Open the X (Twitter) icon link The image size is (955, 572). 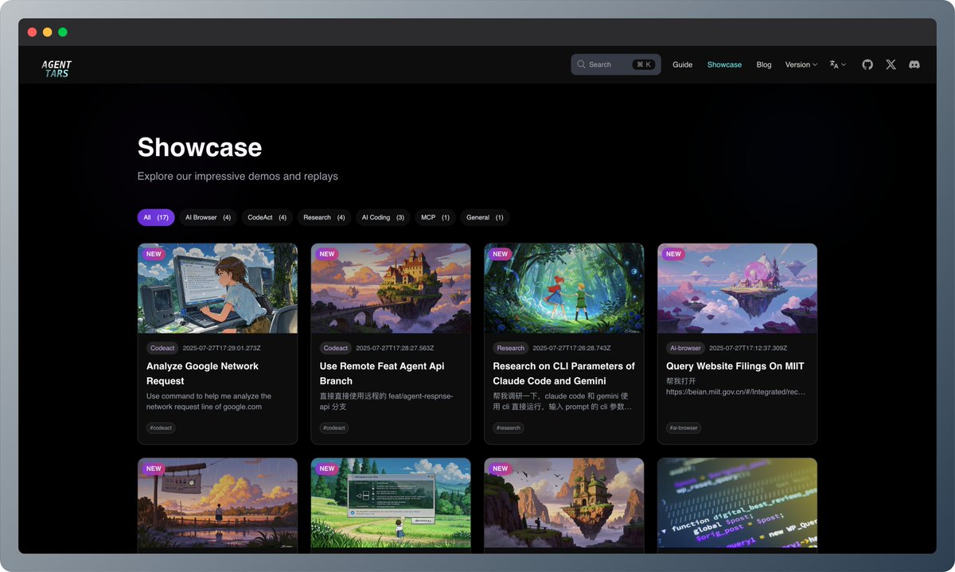tap(891, 64)
